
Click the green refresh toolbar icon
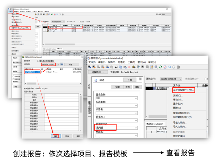tap(161, 67)
